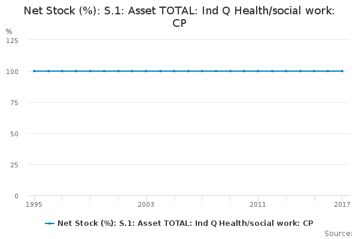Click the 1995 x-axis label
The height and width of the screenshot is (239, 359).
tap(34, 204)
